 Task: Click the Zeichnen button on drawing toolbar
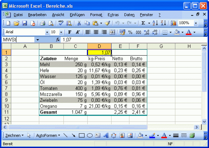point(14,135)
